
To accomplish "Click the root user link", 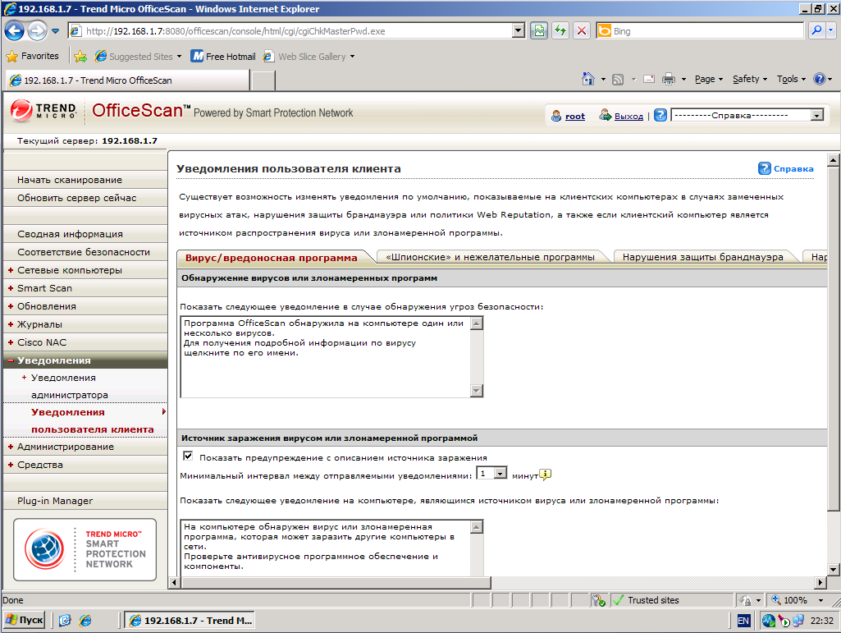I will [x=575, y=116].
